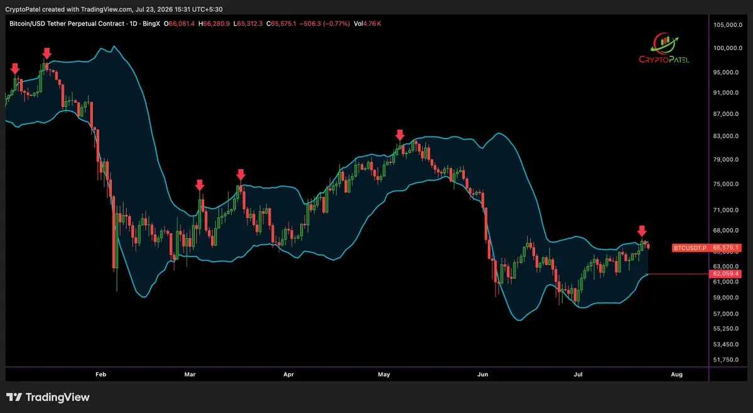
Task: Select 105,000.0 on the price axis
Action: (727, 24)
